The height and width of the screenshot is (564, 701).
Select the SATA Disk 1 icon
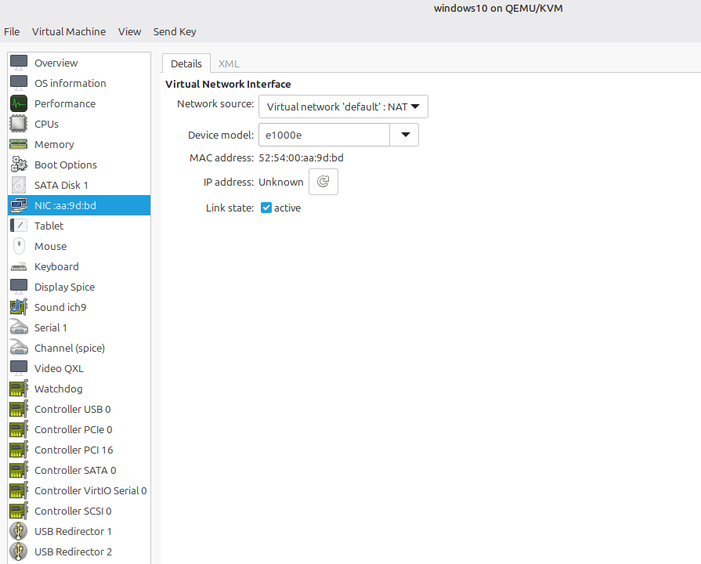pos(18,184)
